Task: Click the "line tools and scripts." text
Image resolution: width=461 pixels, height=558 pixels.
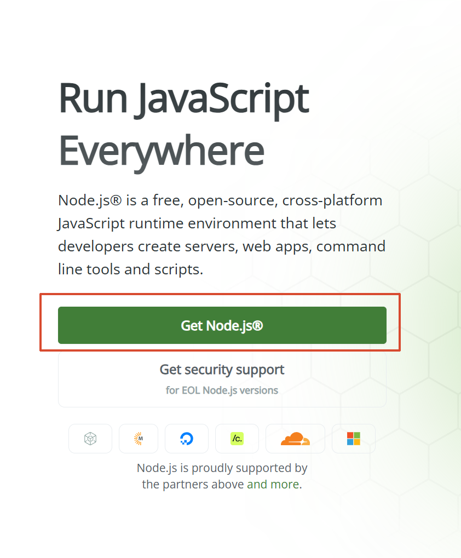Action: click(130, 269)
